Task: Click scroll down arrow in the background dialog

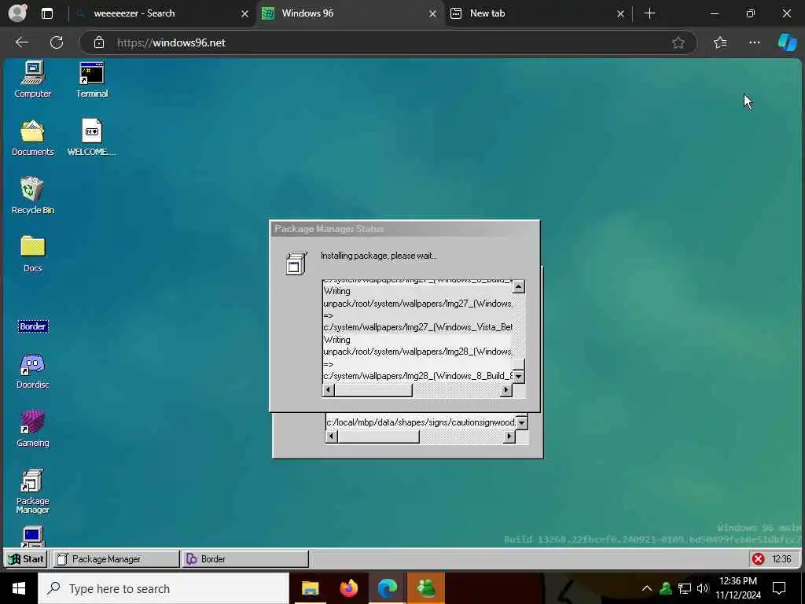Action: [x=522, y=423]
